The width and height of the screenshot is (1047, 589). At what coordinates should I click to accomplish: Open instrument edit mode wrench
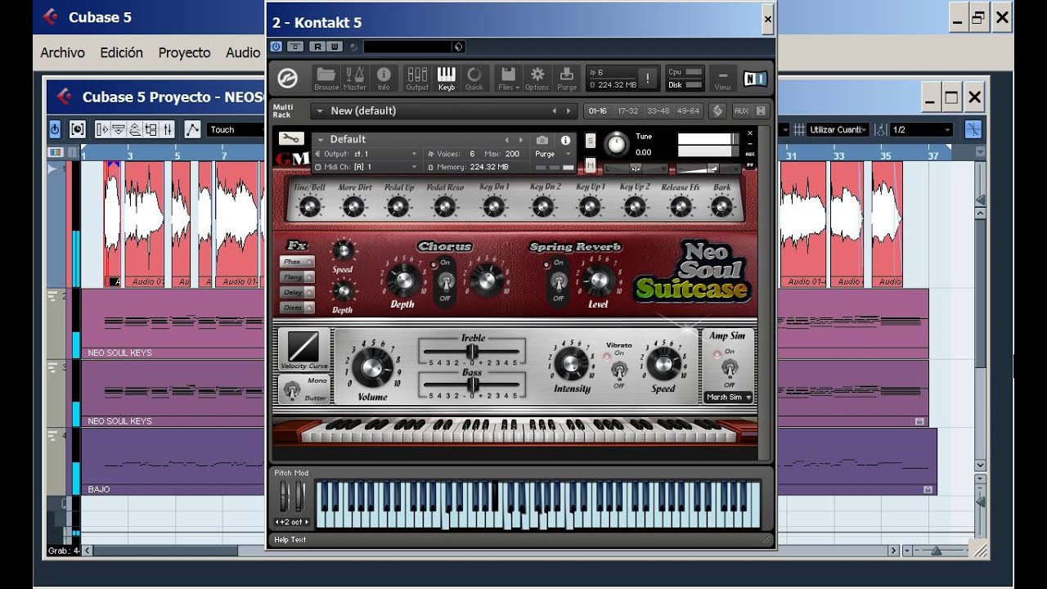coord(290,139)
